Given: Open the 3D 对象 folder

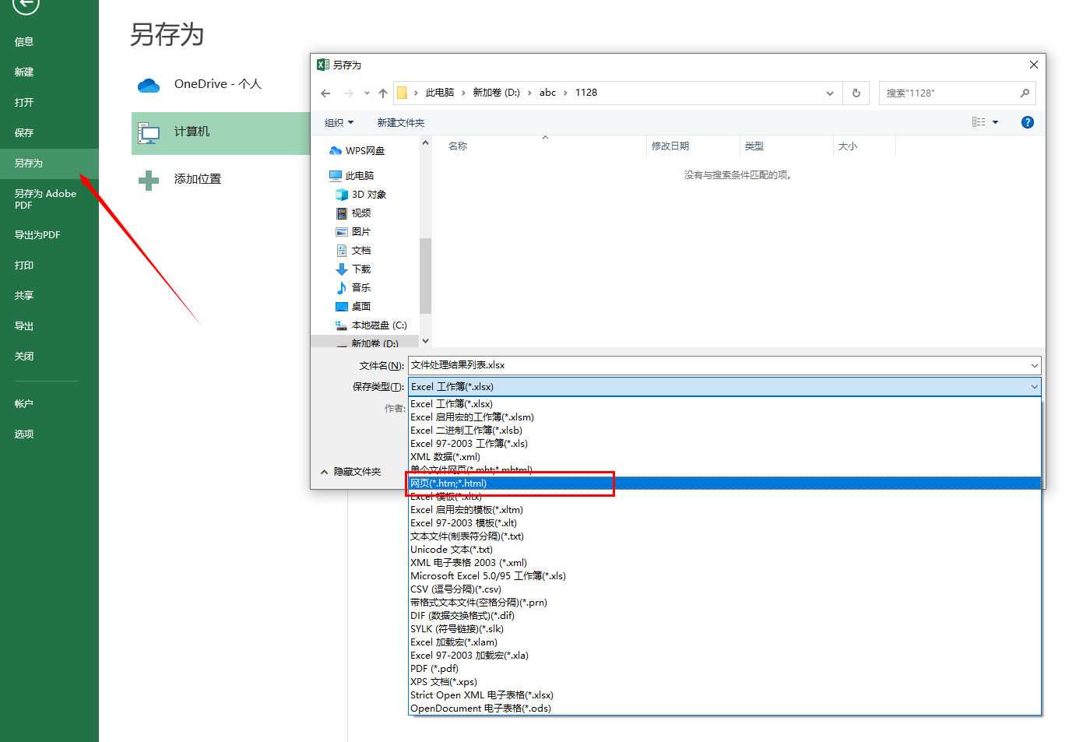Looking at the screenshot, I should (x=367, y=194).
